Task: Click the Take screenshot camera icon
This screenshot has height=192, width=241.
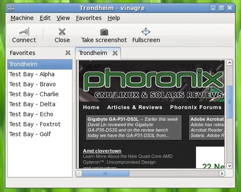Action: click(x=104, y=32)
